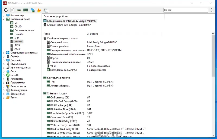Click the details pane scrollbar thumb

(213, 56)
